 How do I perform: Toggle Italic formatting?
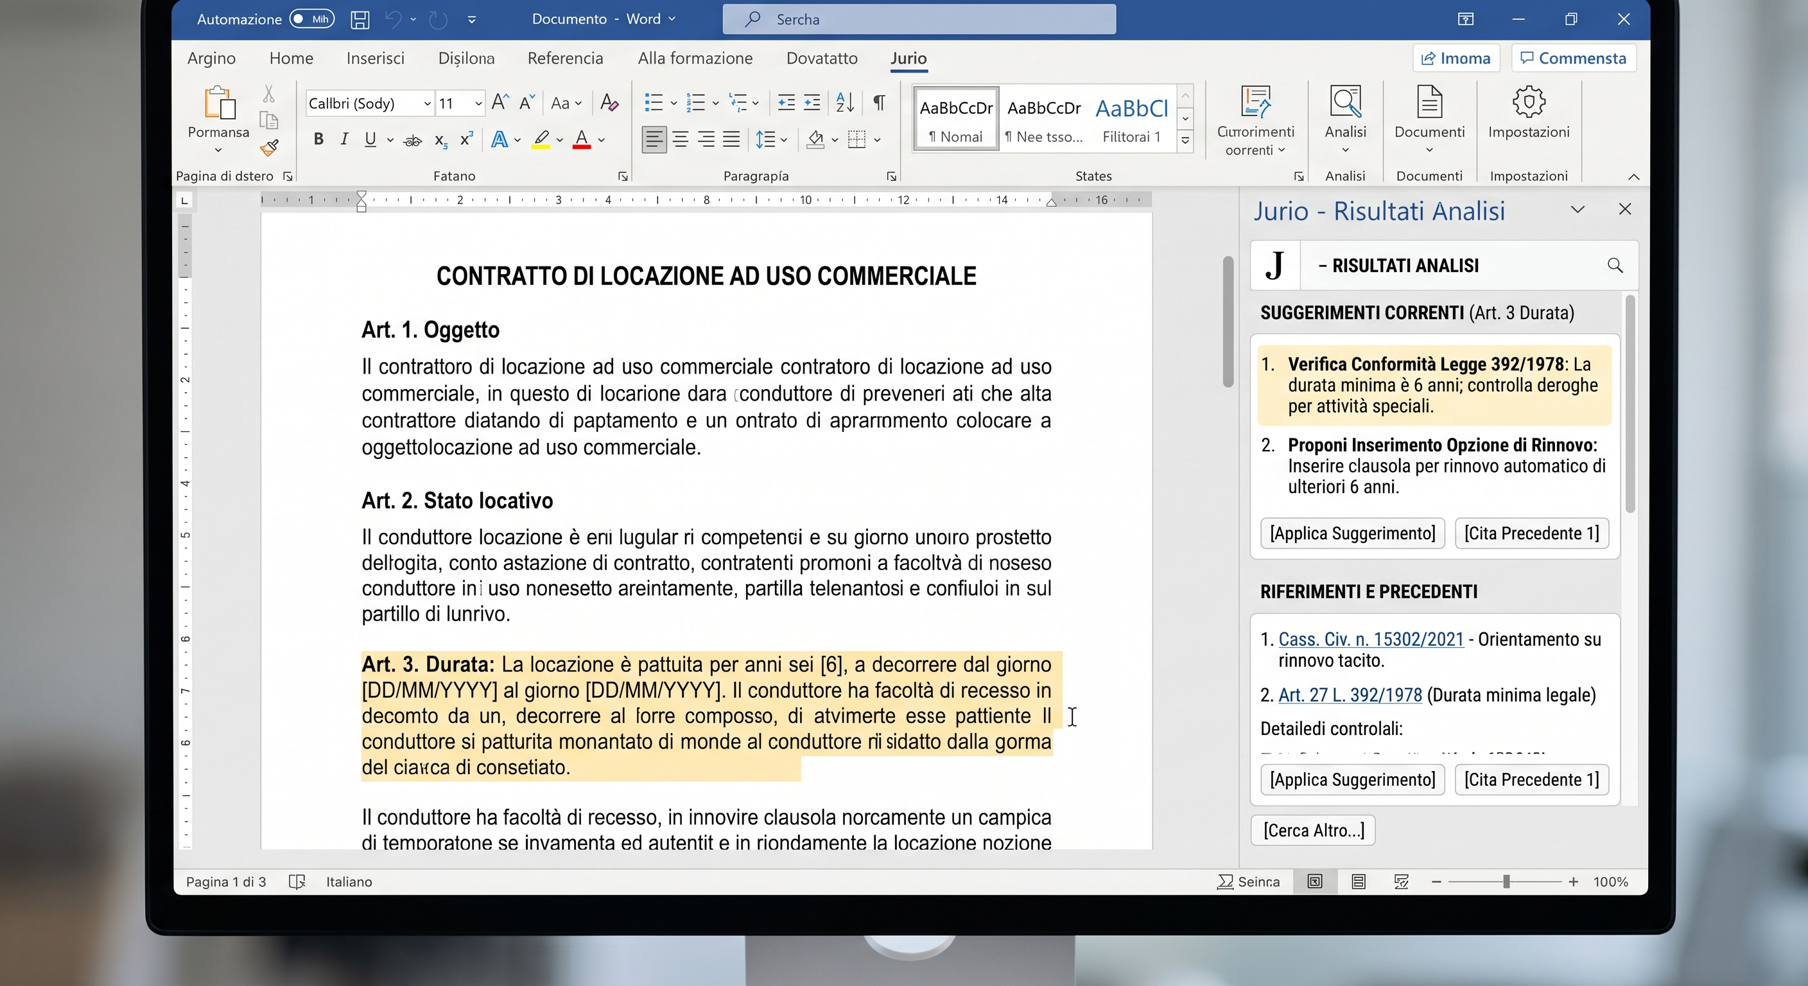(344, 139)
